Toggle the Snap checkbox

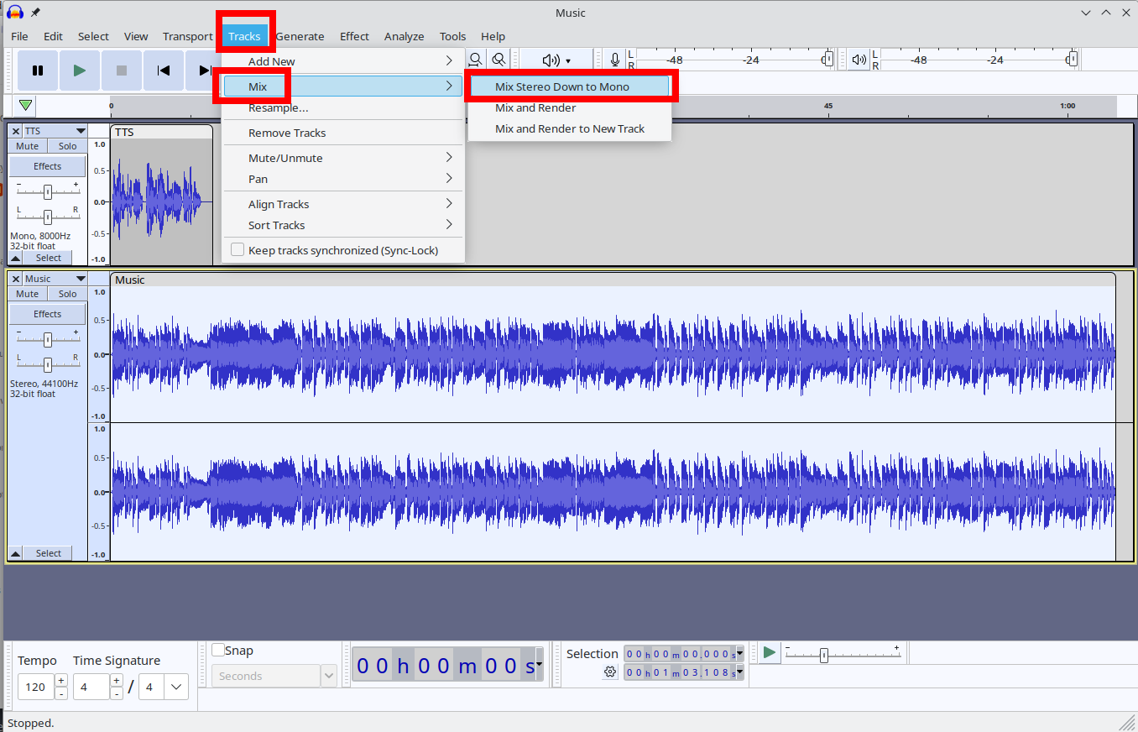click(218, 650)
